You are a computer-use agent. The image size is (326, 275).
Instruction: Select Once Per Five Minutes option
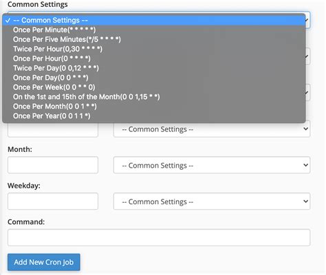click(154, 39)
